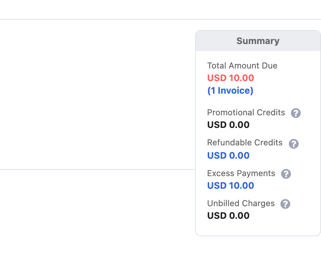Click the blue Refundable Credits USD 0.00 amount
Viewport: 321px width, 260px height.
point(228,156)
